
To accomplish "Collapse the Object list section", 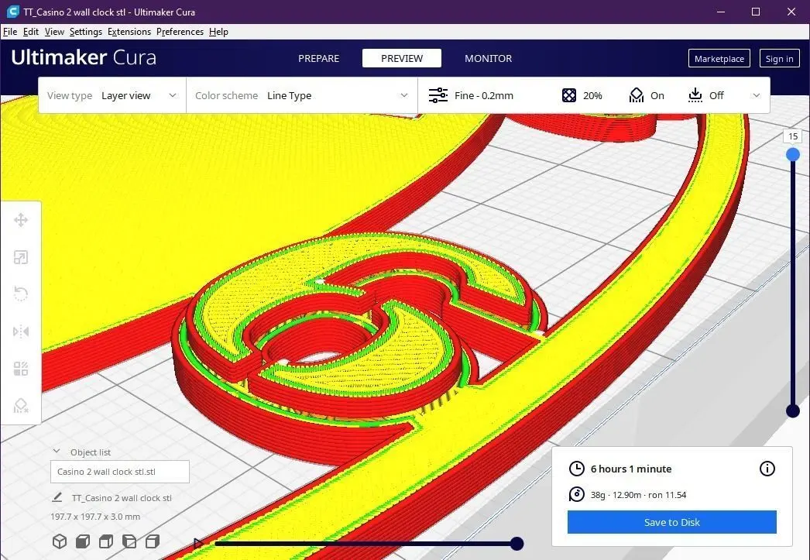I will pyautogui.click(x=57, y=452).
